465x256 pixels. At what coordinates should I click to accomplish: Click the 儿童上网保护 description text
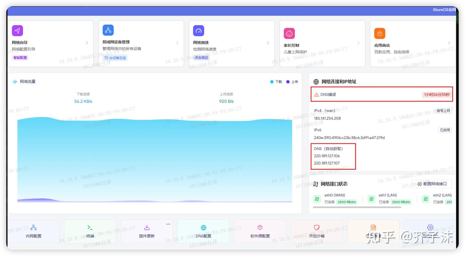point(295,52)
